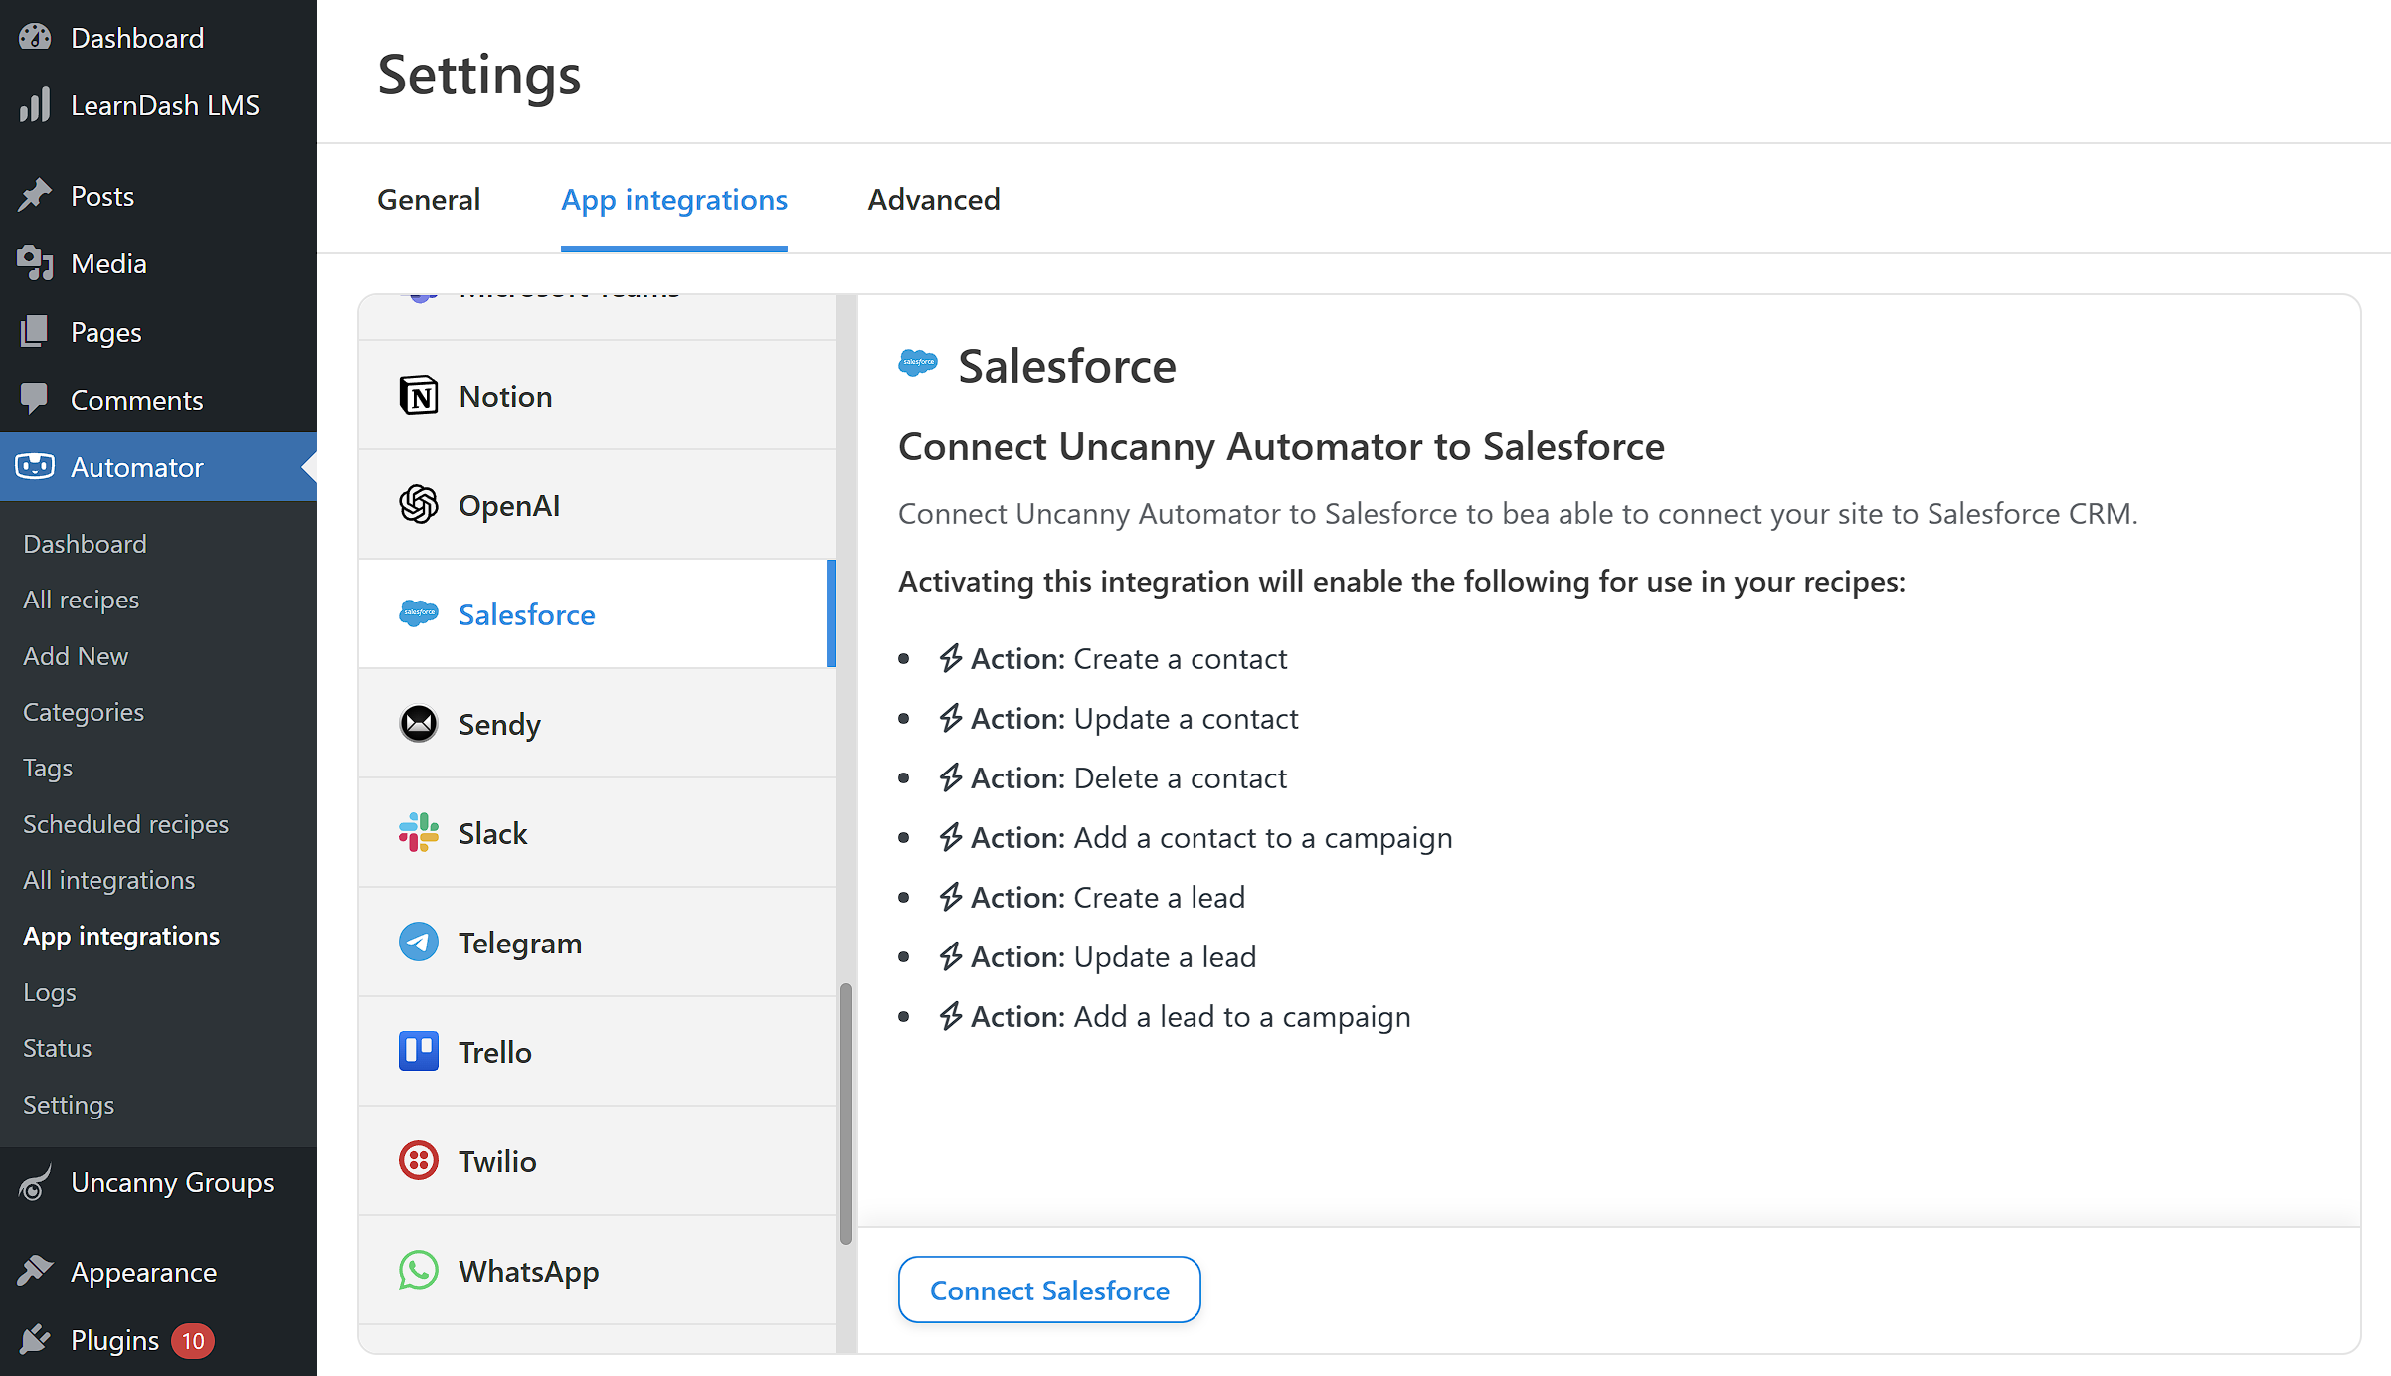Viewport: 2391px width, 1376px height.
Task: Click the Comments speech bubble icon
Action: click(x=35, y=400)
